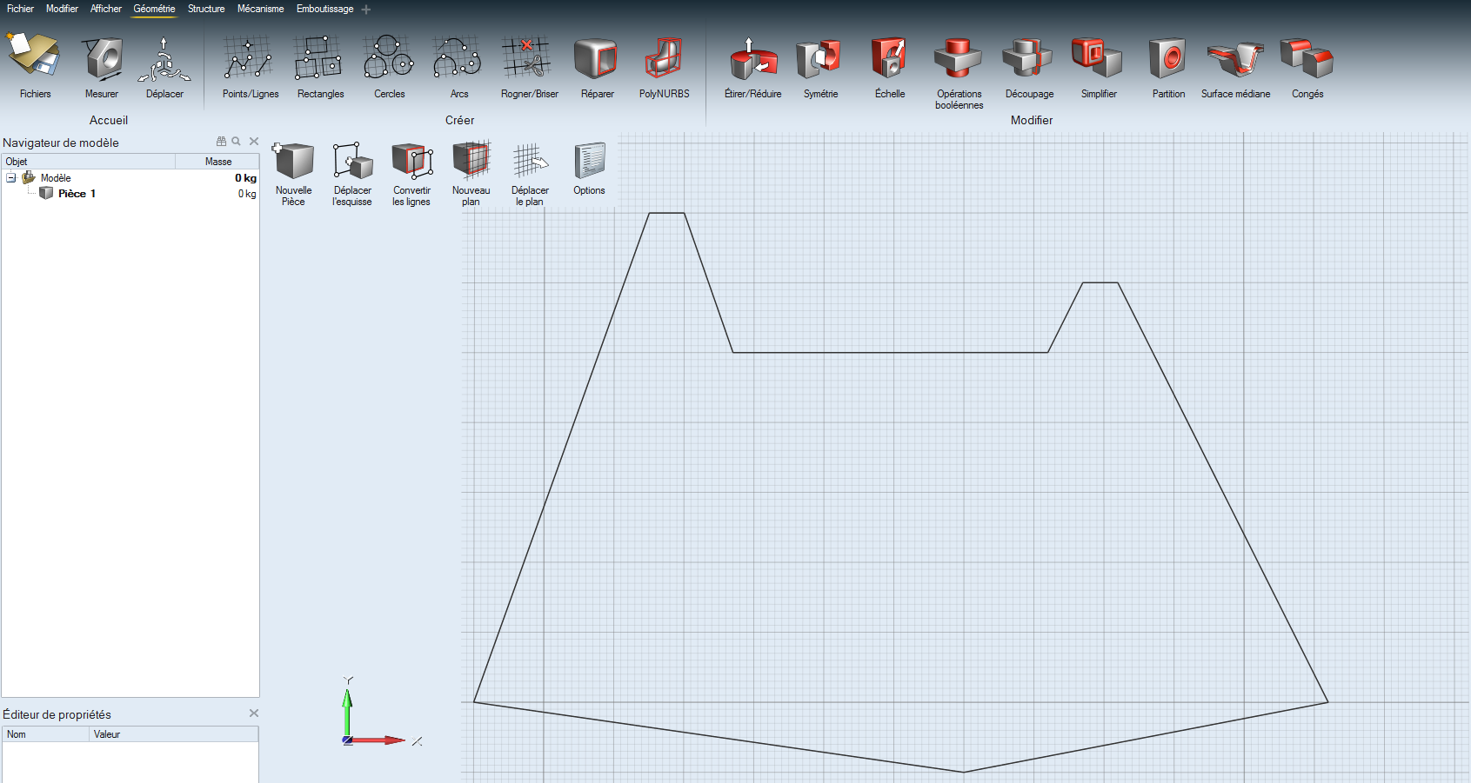Image resolution: width=1471 pixels, height=783 pixels.
Task: Select the Mesurer tool
Action: pyautogui.click(x=103, y=57)
